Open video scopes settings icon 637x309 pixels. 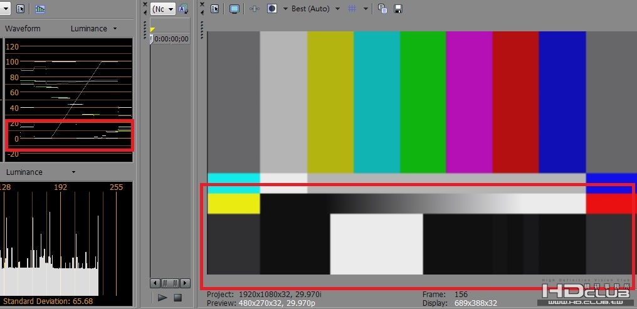pyautogui.click(x=20, y=9)
